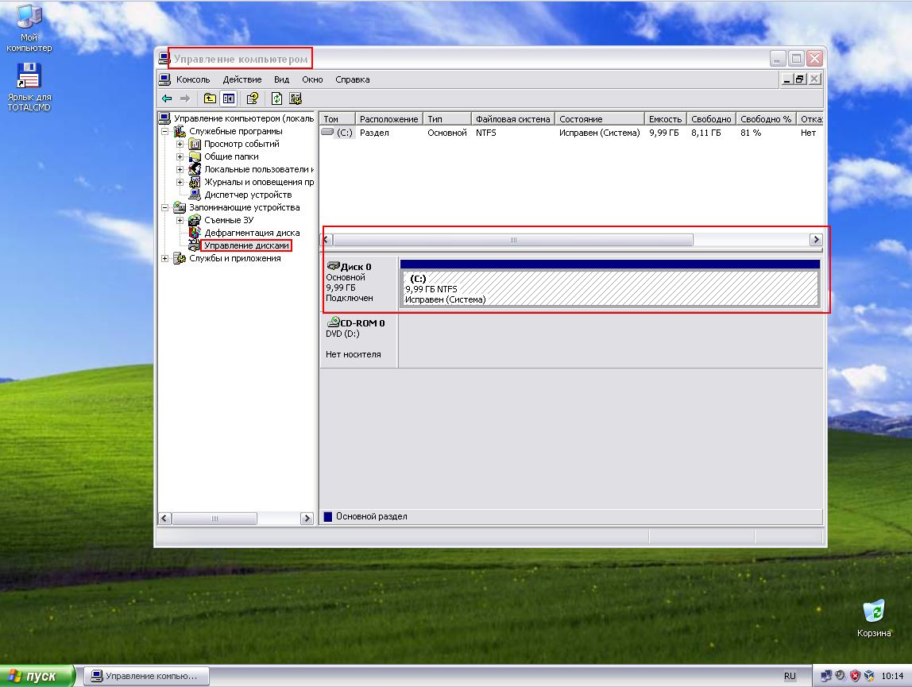Click the Том column header
The image size is (912, 687).
point(337,118)
